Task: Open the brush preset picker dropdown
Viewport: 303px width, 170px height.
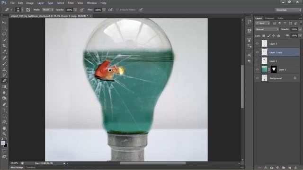Action: [22, 9]
